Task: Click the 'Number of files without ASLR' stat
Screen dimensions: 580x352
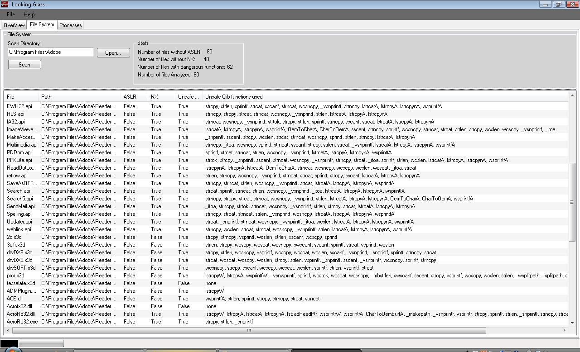Action: 175,52
